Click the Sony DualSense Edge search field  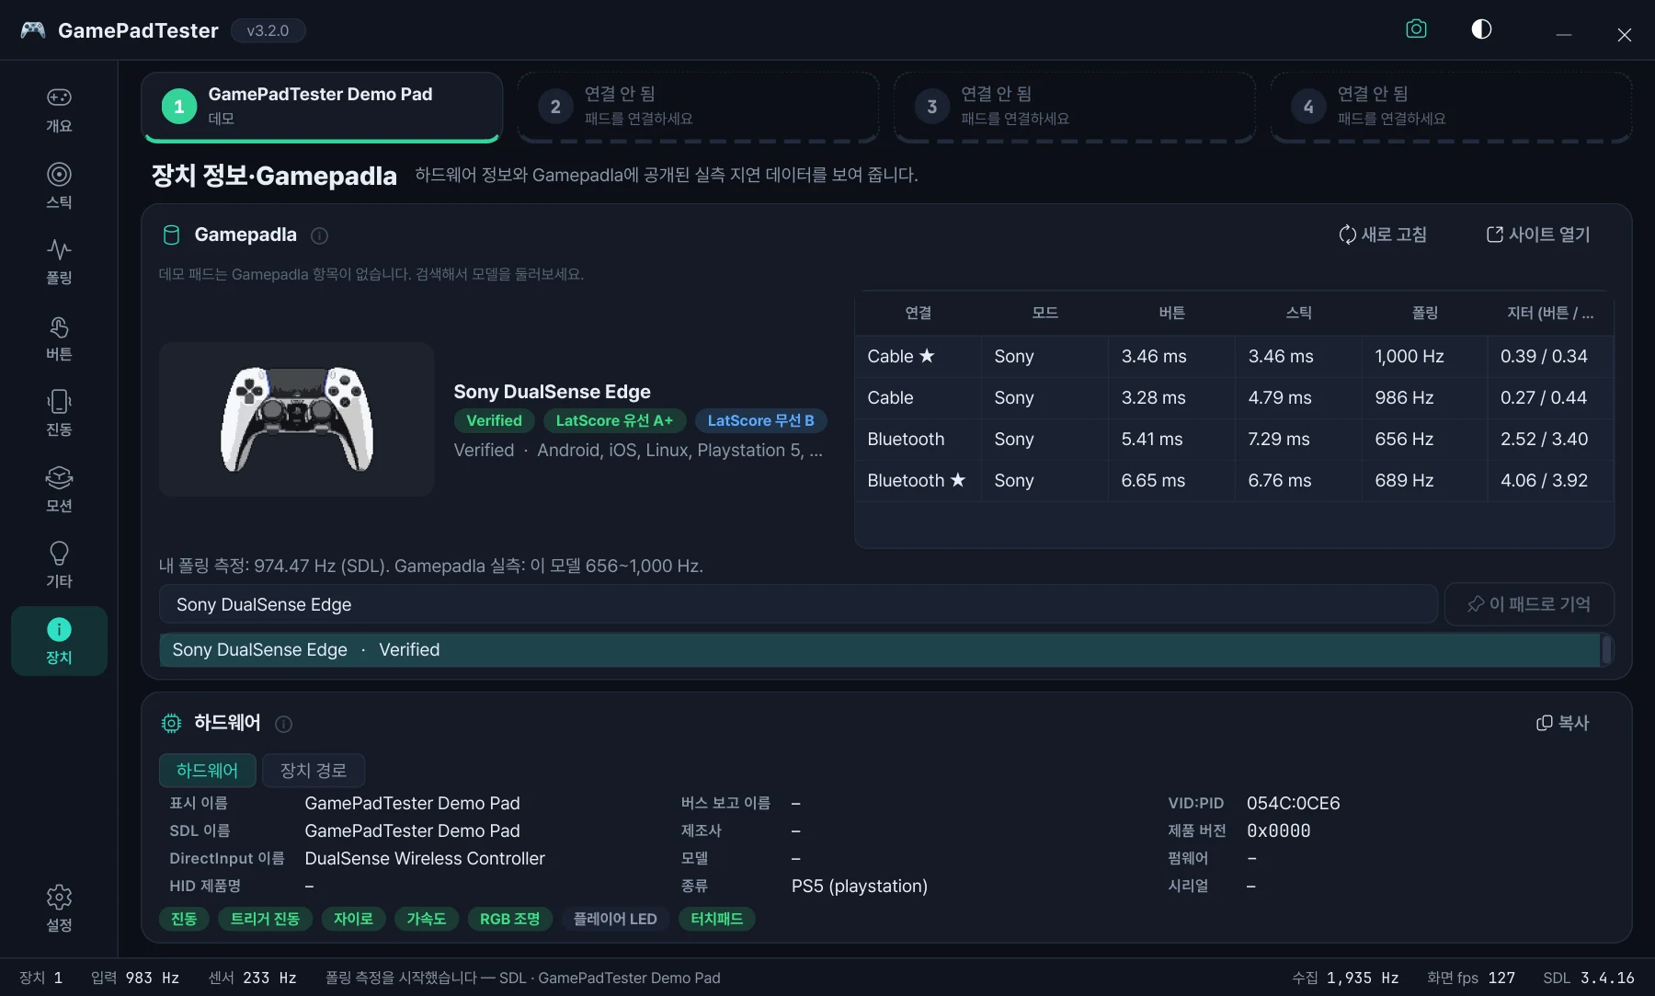[798, 604]
